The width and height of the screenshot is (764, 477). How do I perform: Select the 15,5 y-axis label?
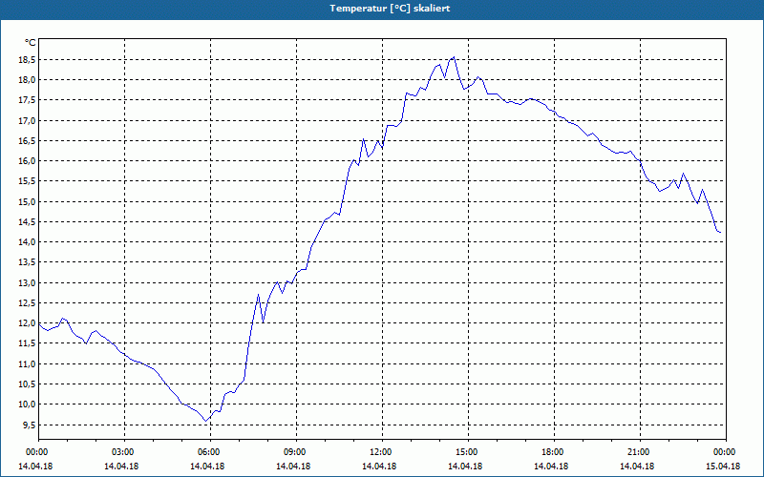pos(28,181)
